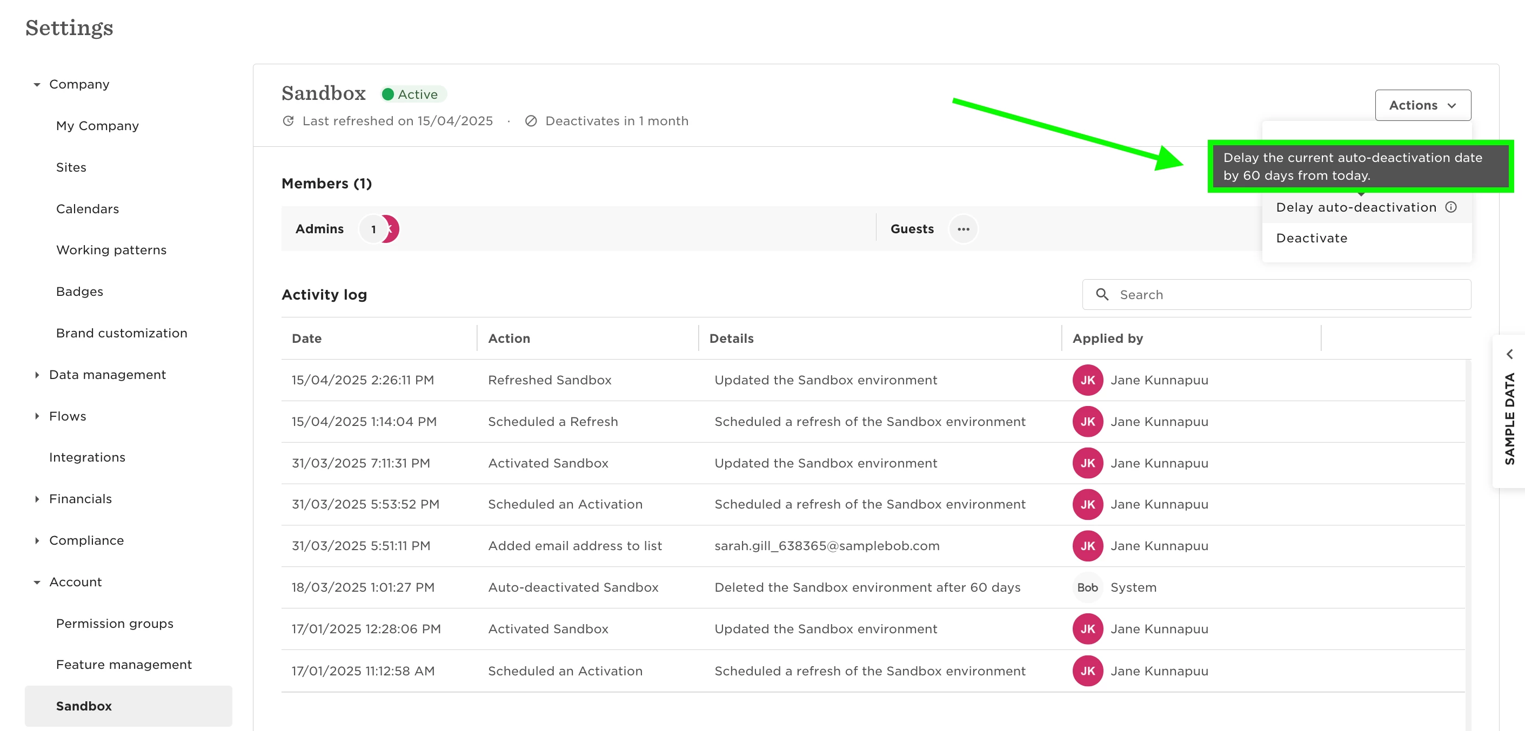Screen dimensions: 1525x731
Task: Click the Applied by column header
Action: pyautogui.click(x=1108, y=339)
